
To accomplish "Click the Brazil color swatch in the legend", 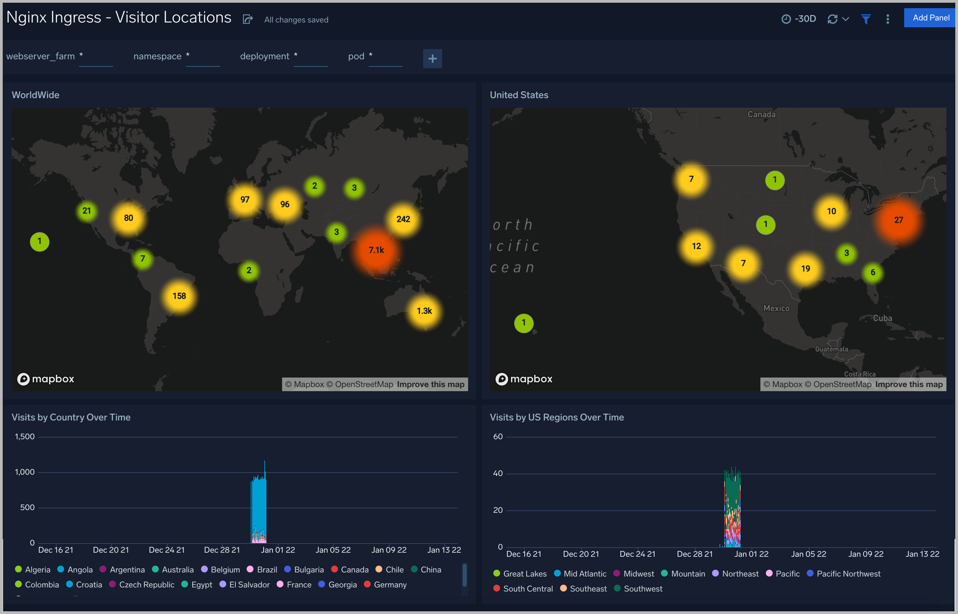I will tap(251, 569).
